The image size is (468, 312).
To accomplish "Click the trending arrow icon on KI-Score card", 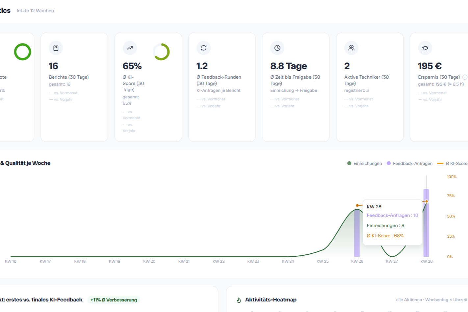I will pos(130,48).
